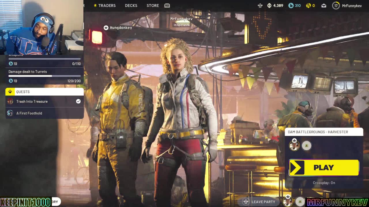This screenshot has height=207, width=369.
Task: Click the second member avatar in bottom bar
Action: (300, 202)
